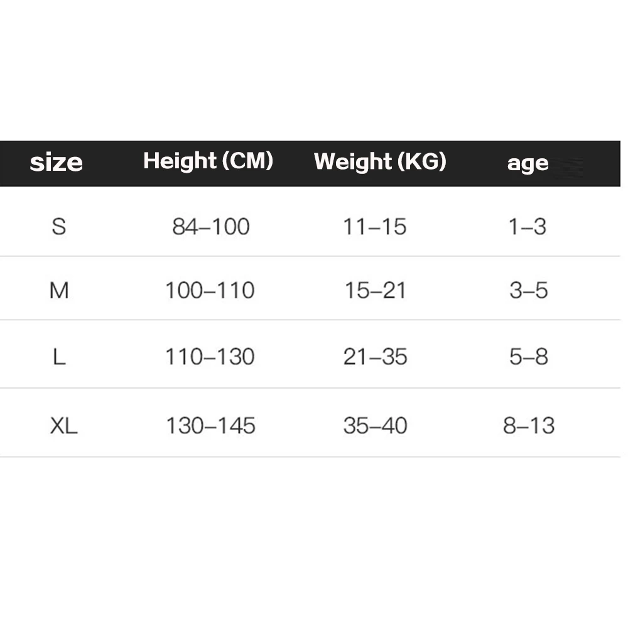Click the 5–8 age value

[529, 357]
